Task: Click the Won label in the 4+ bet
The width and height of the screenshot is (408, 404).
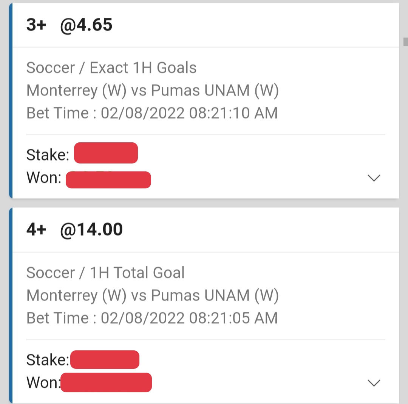Action: 43,382
